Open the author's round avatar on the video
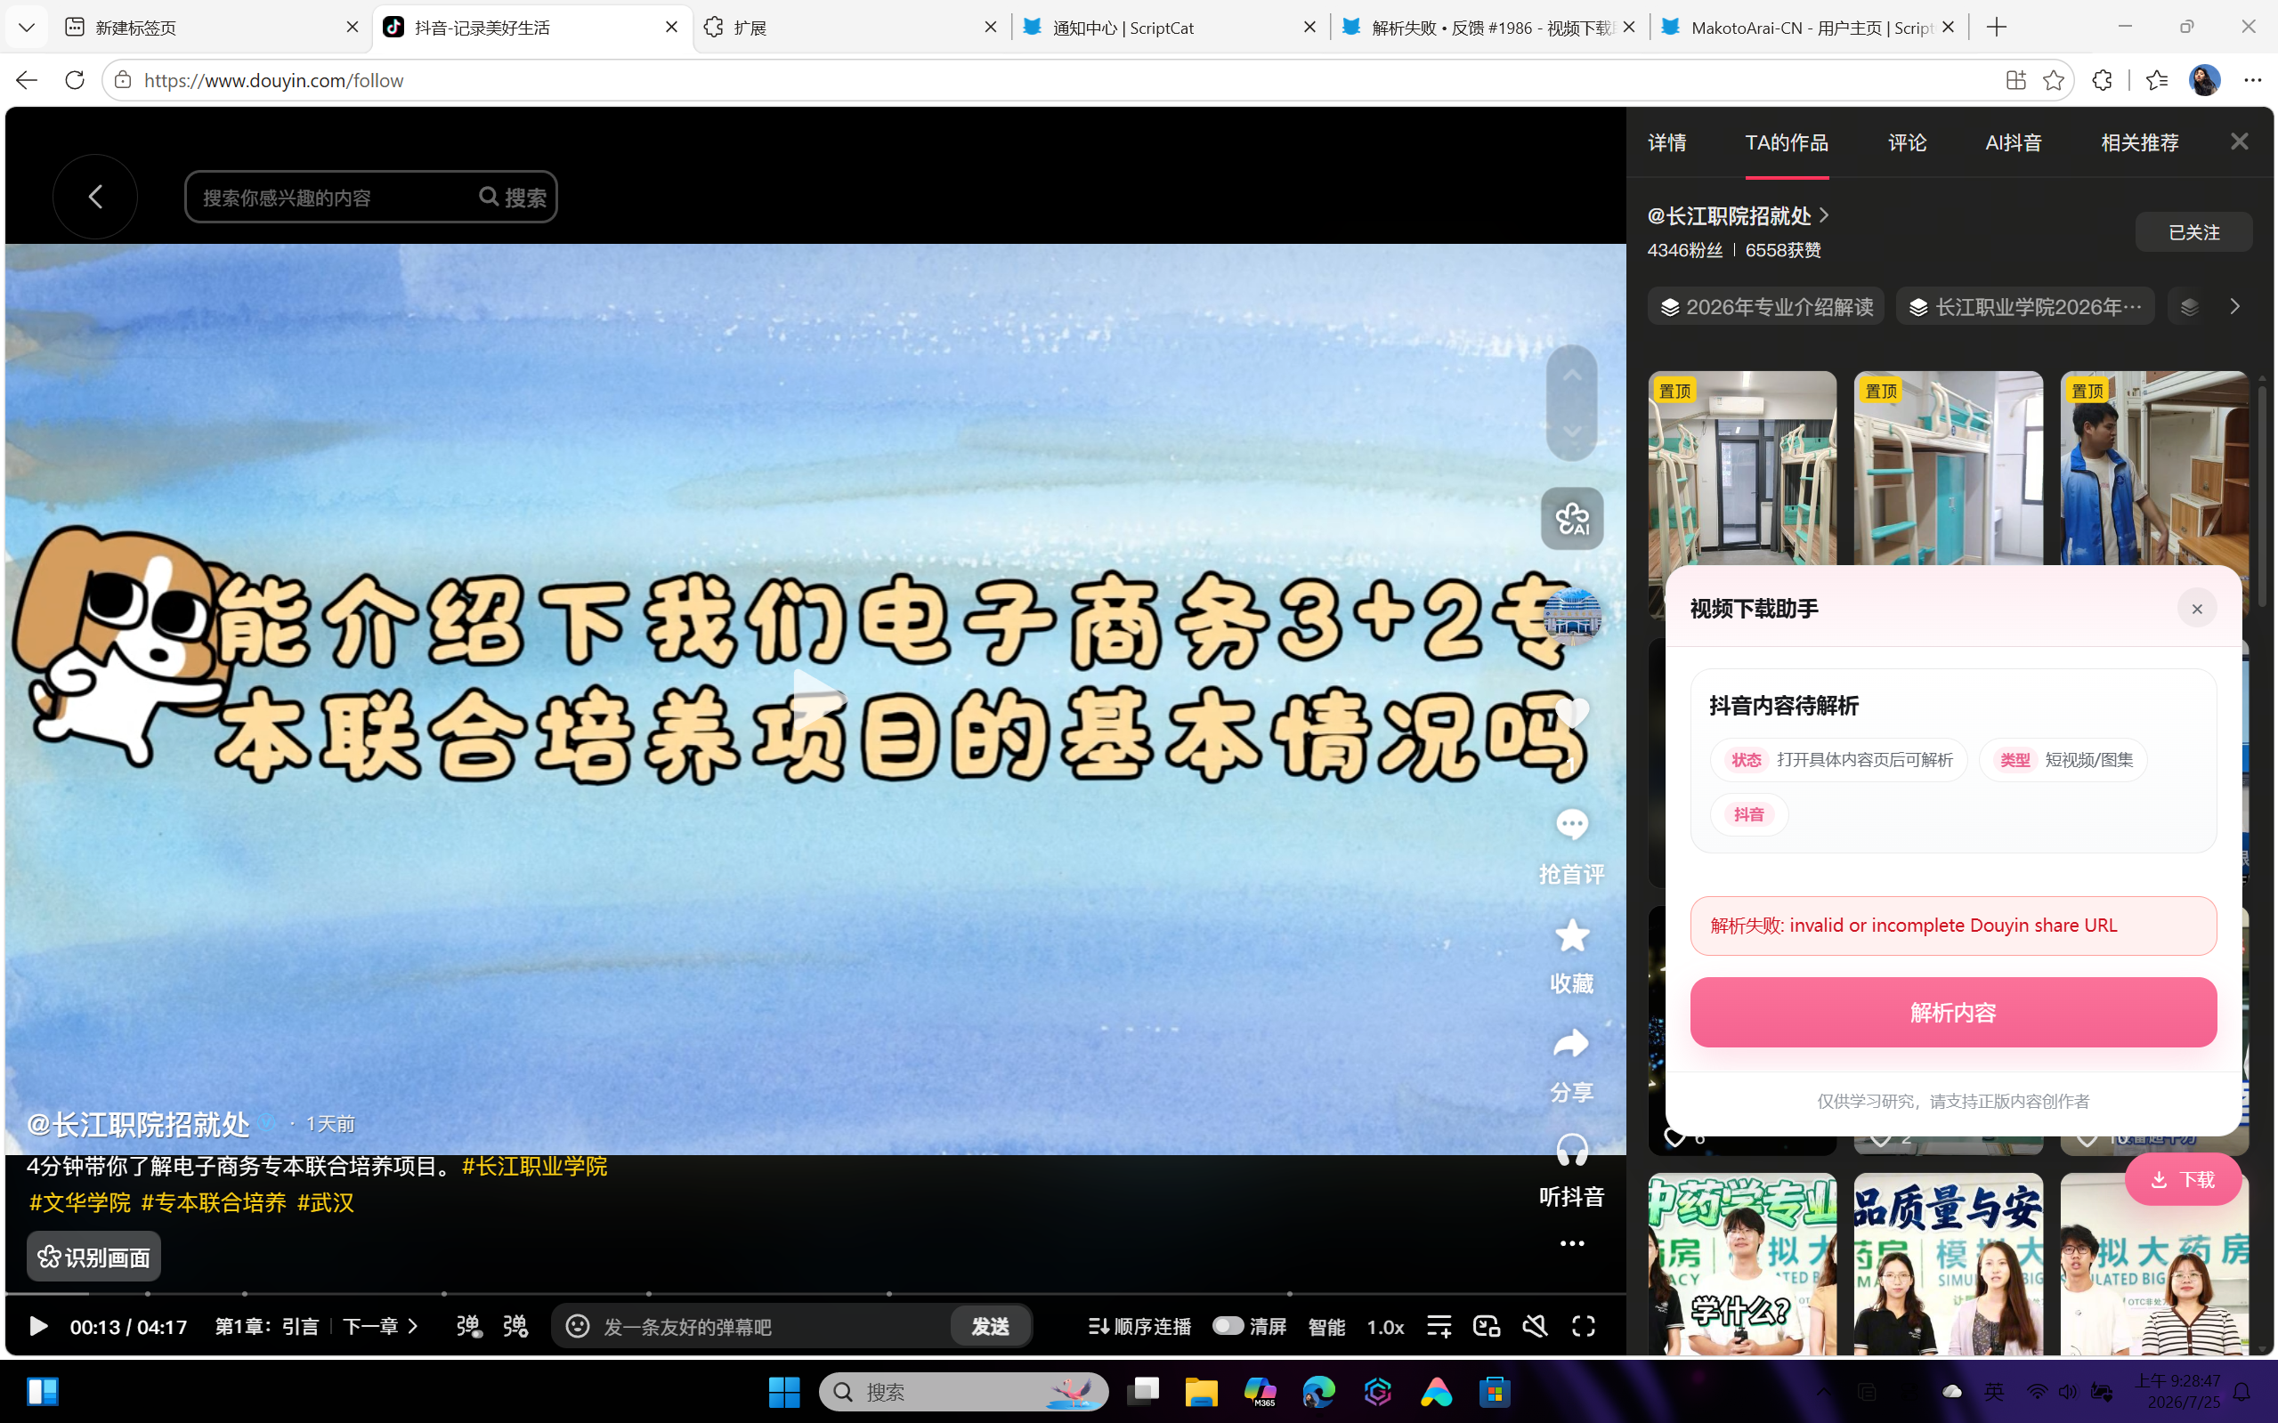The image size is (2278, 1423). point(1571,616)
